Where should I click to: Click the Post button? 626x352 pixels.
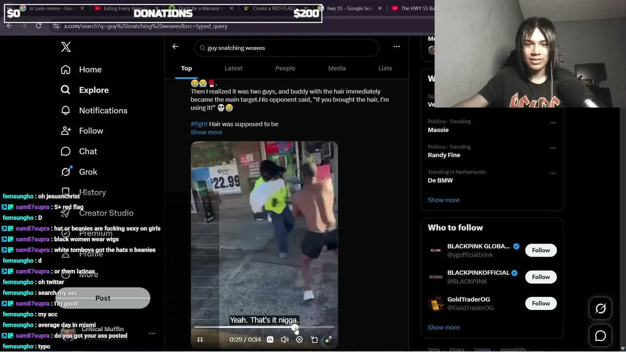(x=103, y=298)
